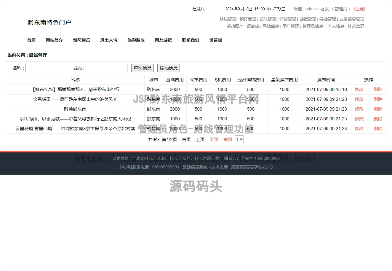This screenshot has width=392, height=271.
Task: Click 修改 for 金色梯田 row
Action: [x=359, y=99]
